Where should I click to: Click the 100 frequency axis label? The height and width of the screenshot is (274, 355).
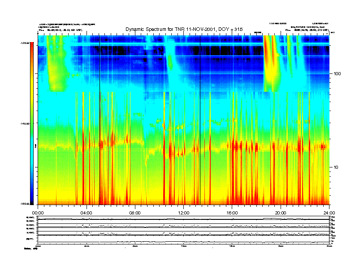click(338, 74)
